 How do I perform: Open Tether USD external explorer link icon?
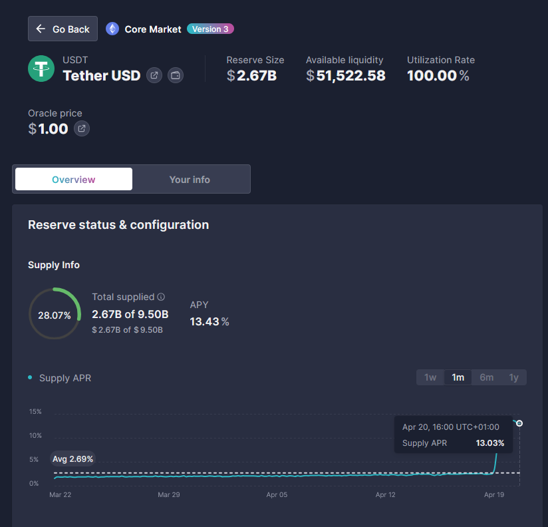coord(154,75)
